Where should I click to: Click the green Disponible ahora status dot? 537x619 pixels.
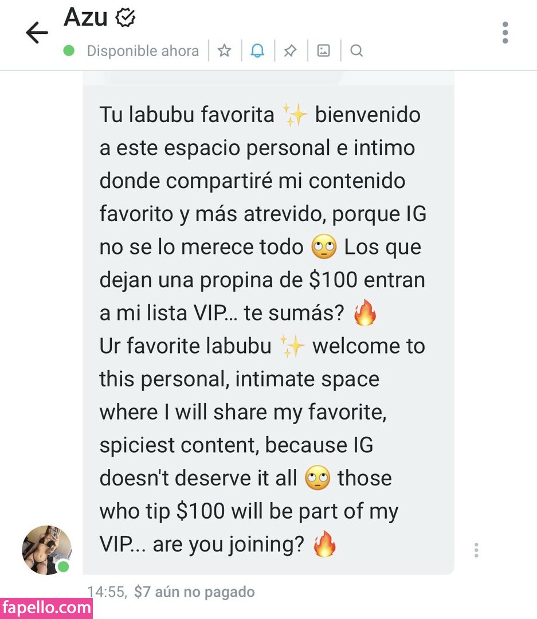69,50
